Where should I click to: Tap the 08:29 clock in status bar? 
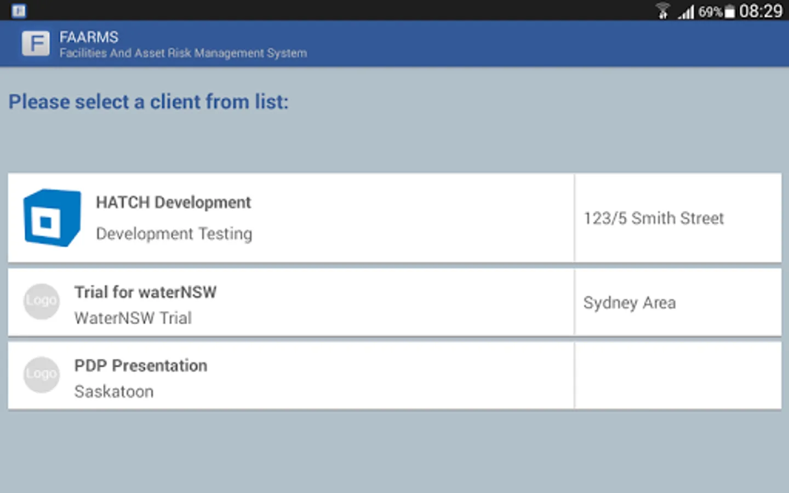pyautogui.click(x=761, y=11)
